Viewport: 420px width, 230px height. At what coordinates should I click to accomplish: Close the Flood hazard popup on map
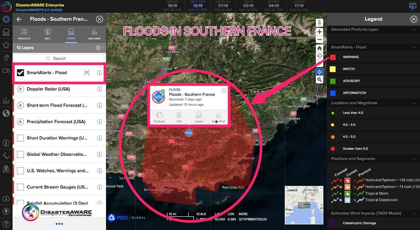coord(224,91)
